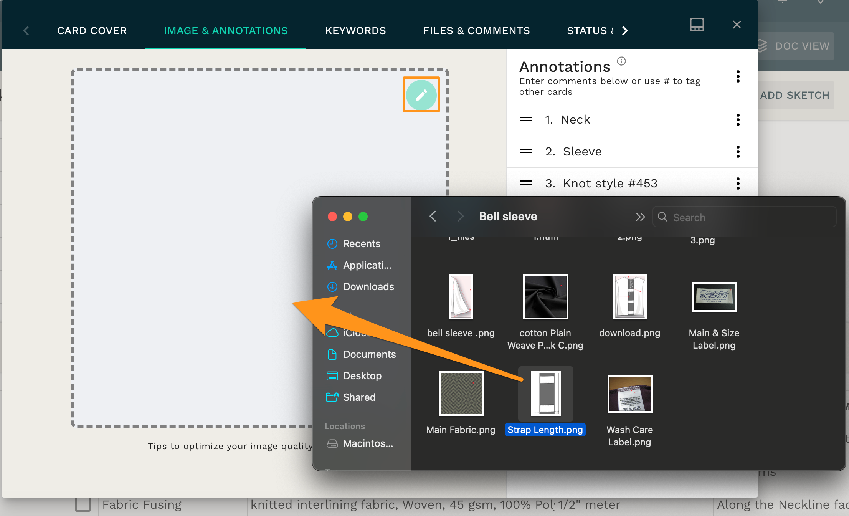The image size is (849, 516).
Task: Click the Doc View button
Action: (x=796, y=46)
